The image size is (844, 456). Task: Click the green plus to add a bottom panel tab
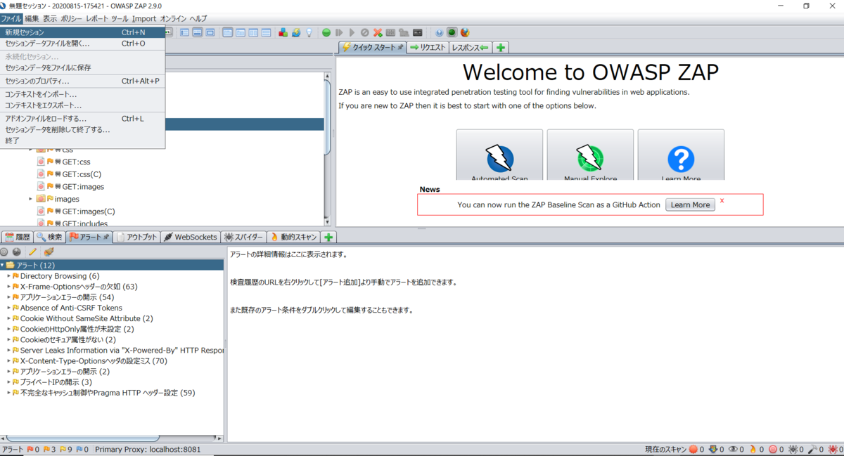point(329,237)
